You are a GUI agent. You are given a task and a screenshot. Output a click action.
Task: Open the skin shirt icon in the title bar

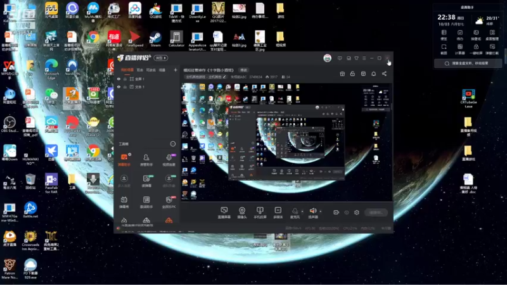[356, 58]
